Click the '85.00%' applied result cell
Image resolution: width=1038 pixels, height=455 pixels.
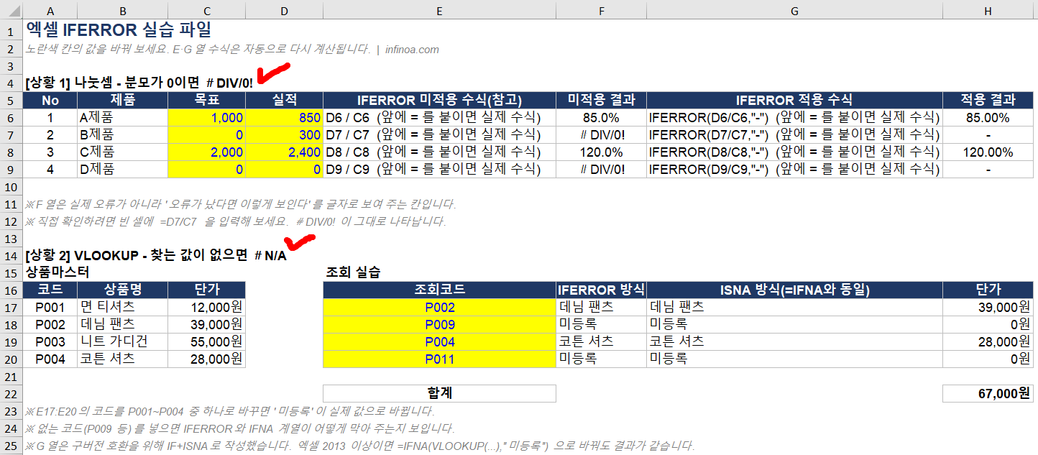(x=988, y=117)
